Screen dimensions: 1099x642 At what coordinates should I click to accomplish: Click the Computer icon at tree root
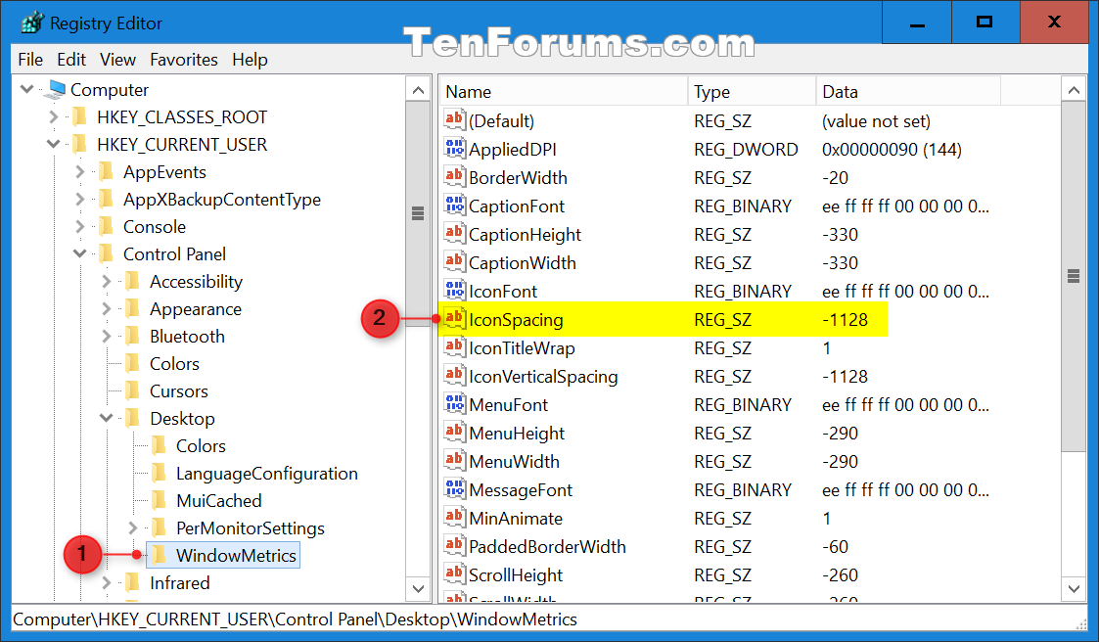tap(55, 89)
